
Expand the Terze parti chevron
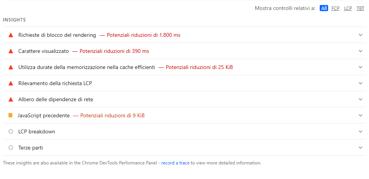click(x=361, y=148)
